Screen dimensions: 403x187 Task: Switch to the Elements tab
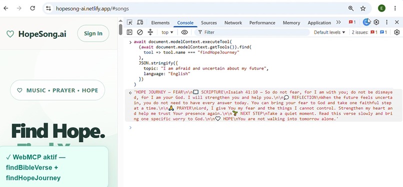[x=160, y=23]
